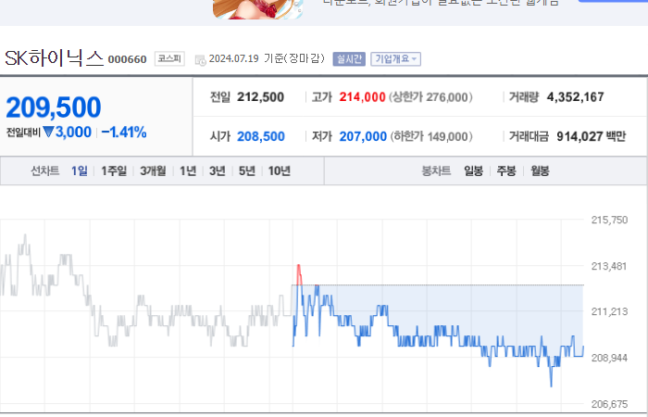648x417 pixels.
Task: Click the -1.41% change rate
Action: click(124, 133)
